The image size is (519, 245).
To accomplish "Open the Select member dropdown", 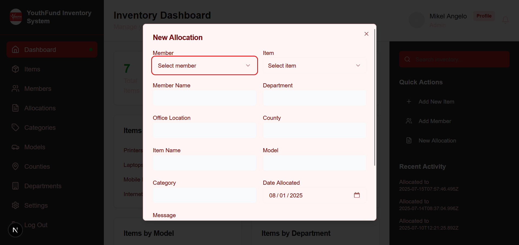I will [x=204, y=65].
